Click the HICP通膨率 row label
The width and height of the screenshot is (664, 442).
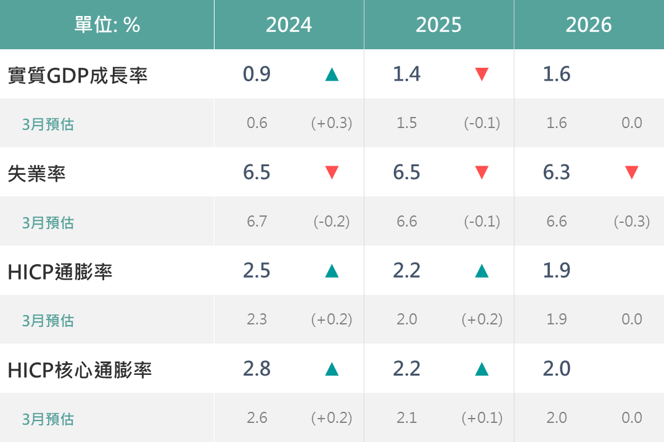point(60,271)
